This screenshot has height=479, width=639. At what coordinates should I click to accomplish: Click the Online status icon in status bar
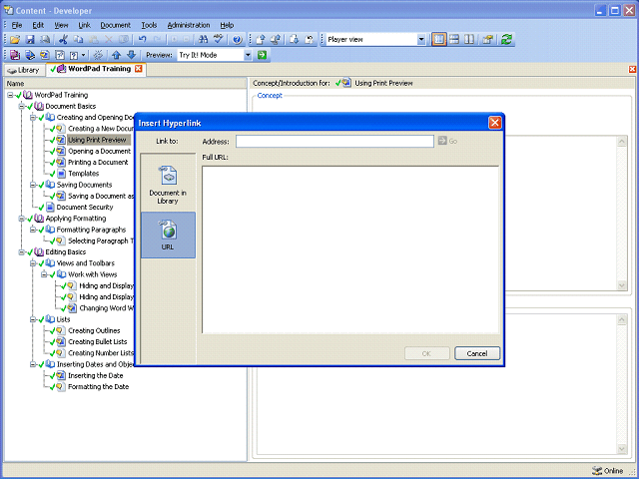[597, 470]
